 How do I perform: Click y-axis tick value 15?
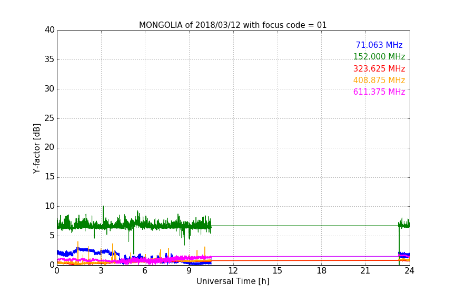[50, 177]
